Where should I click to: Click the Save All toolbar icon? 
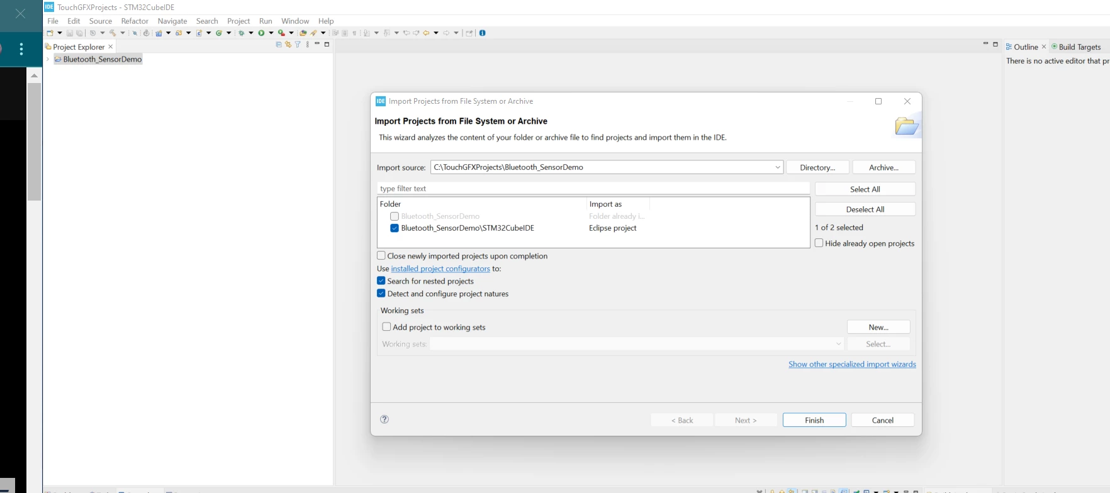pos(79,33)
